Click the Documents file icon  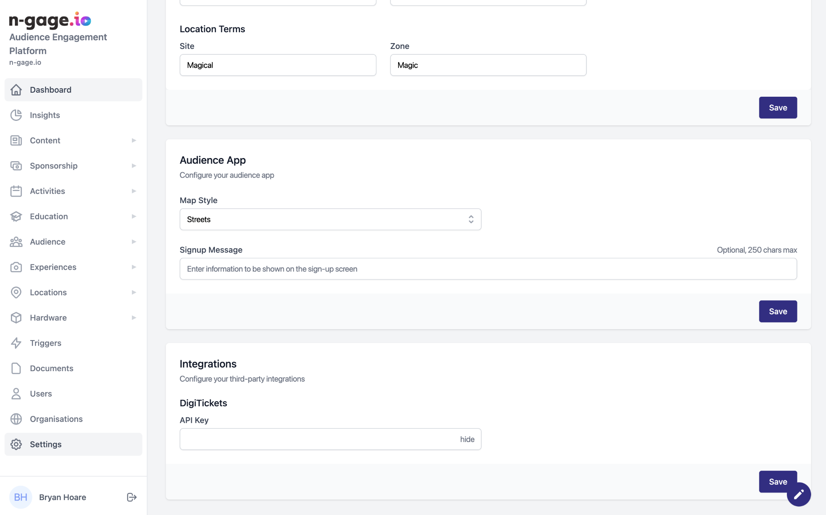click(x=16, y=368)
